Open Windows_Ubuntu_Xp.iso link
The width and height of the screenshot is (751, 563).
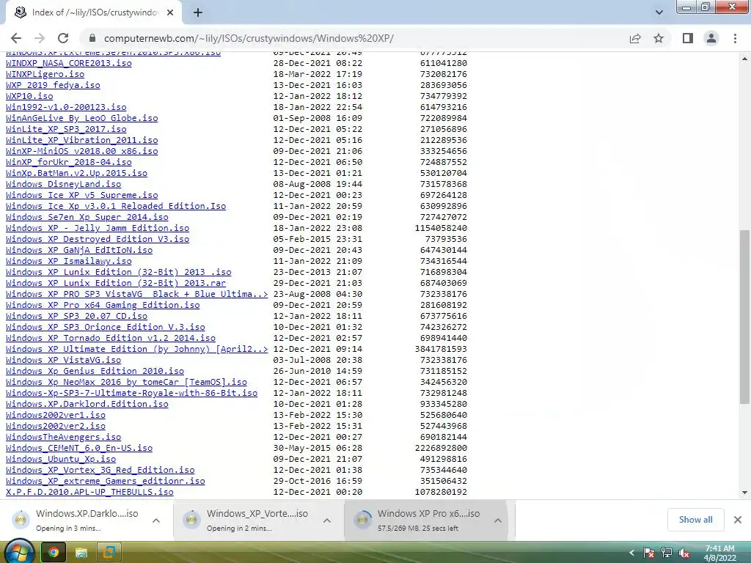point(61,460)
